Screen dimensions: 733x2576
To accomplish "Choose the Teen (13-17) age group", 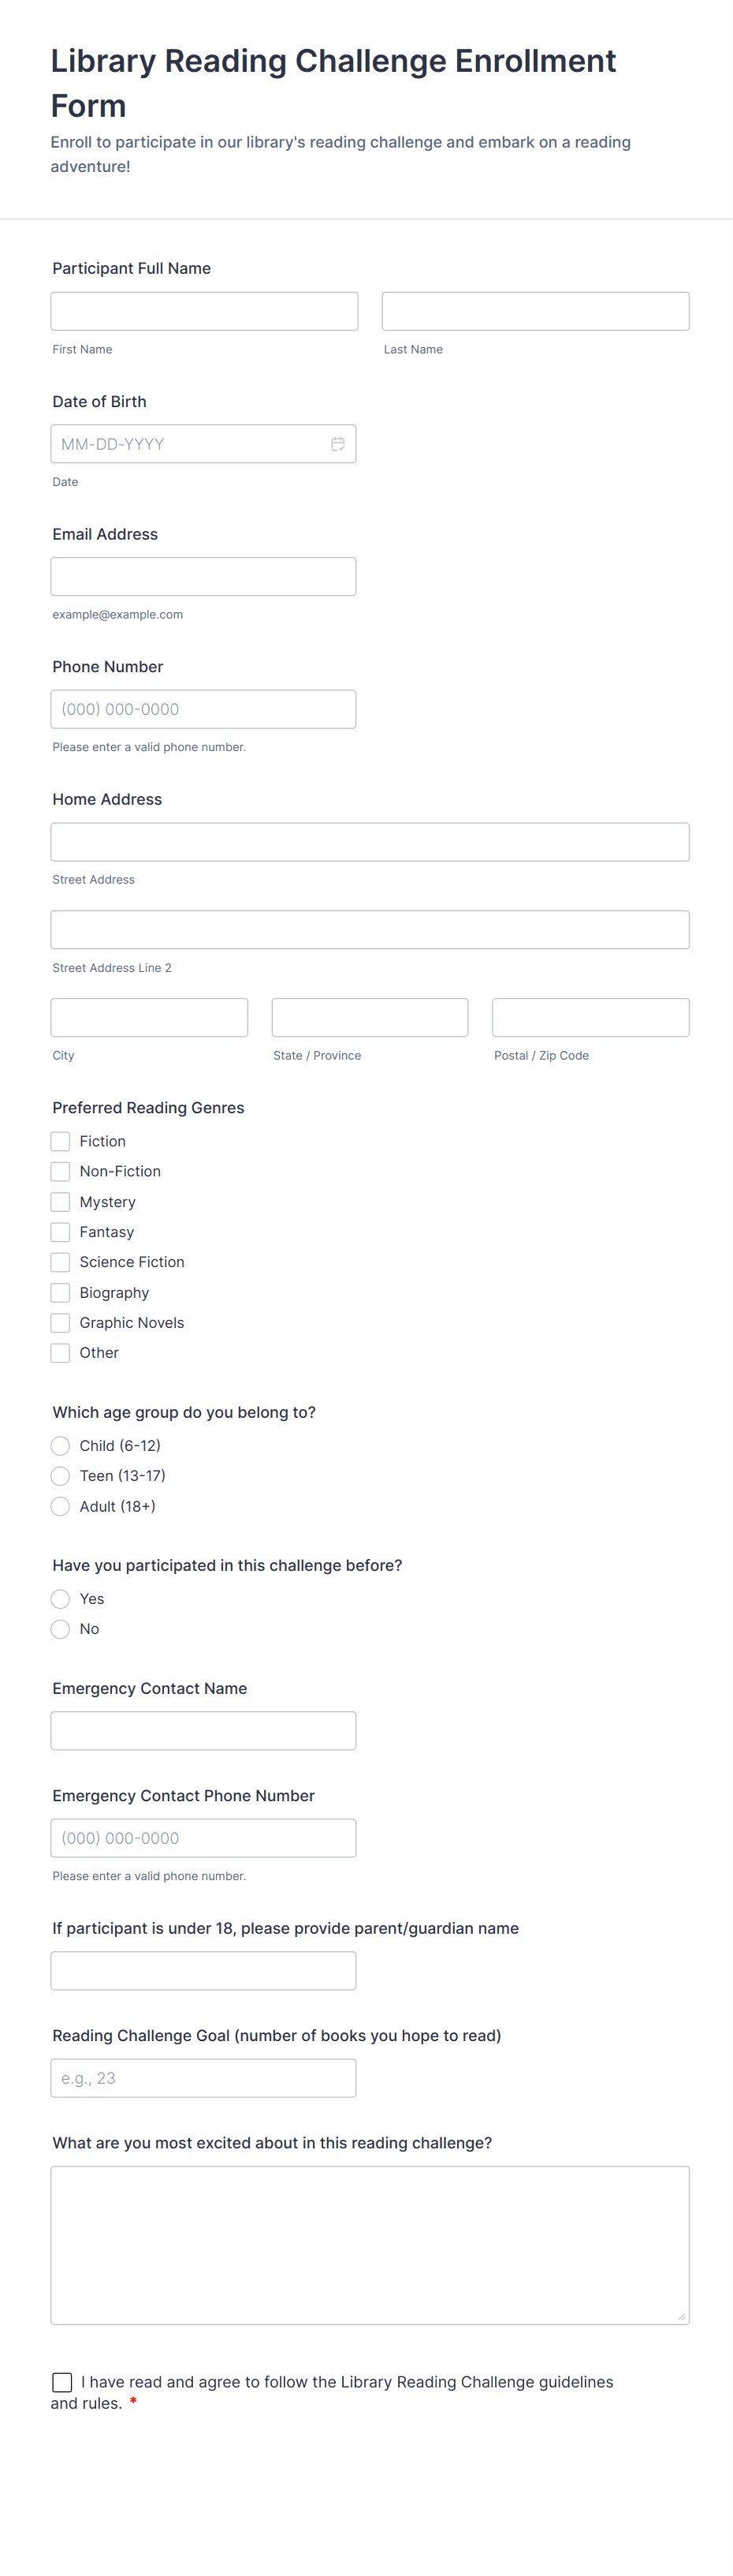I will click(x=61, y=1476).
